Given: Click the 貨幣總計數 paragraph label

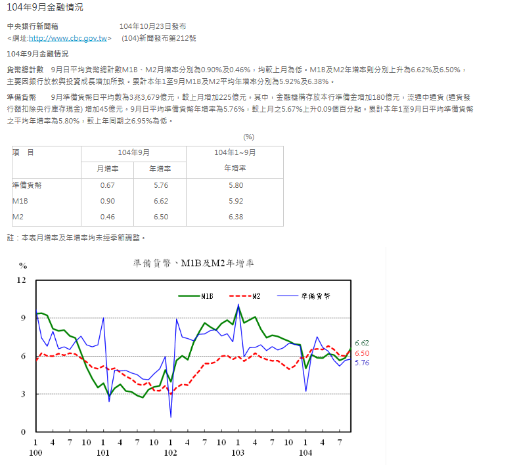Looking at the screenshot, I should 25,70.
